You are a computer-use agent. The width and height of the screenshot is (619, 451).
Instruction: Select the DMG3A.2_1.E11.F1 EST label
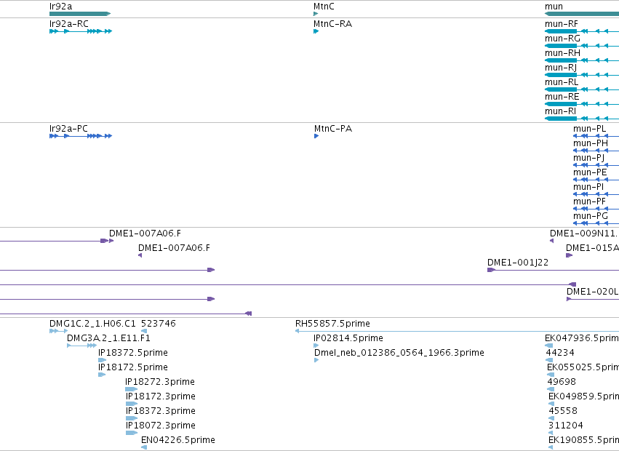pyautogui.click(x=108, y=338)
